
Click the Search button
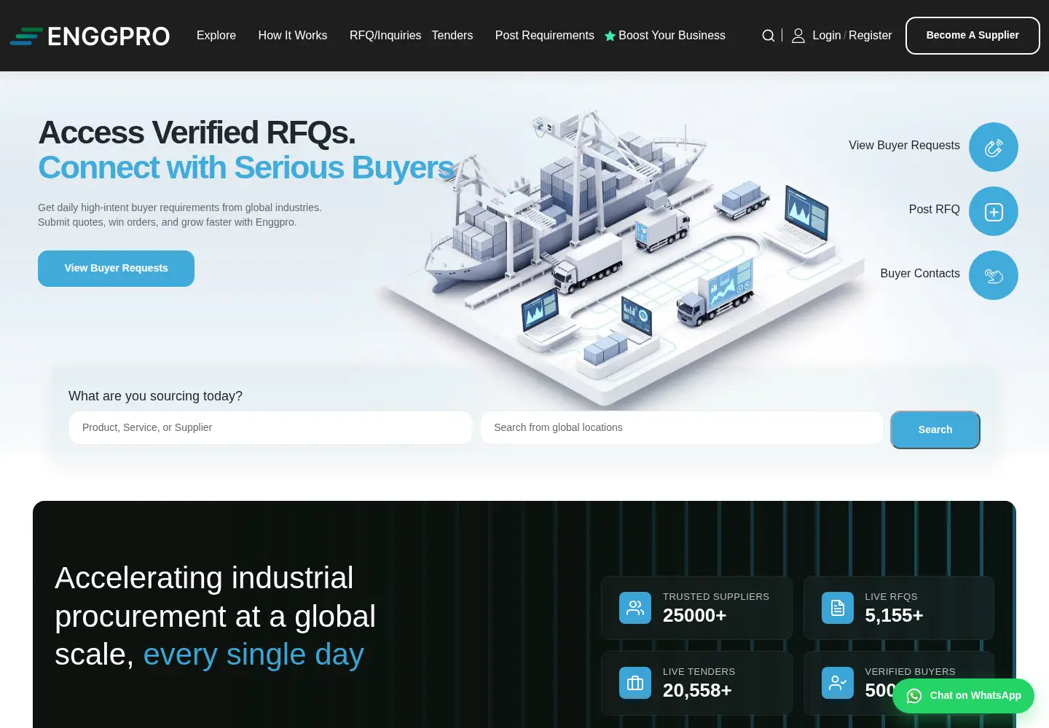click(935, 430)
